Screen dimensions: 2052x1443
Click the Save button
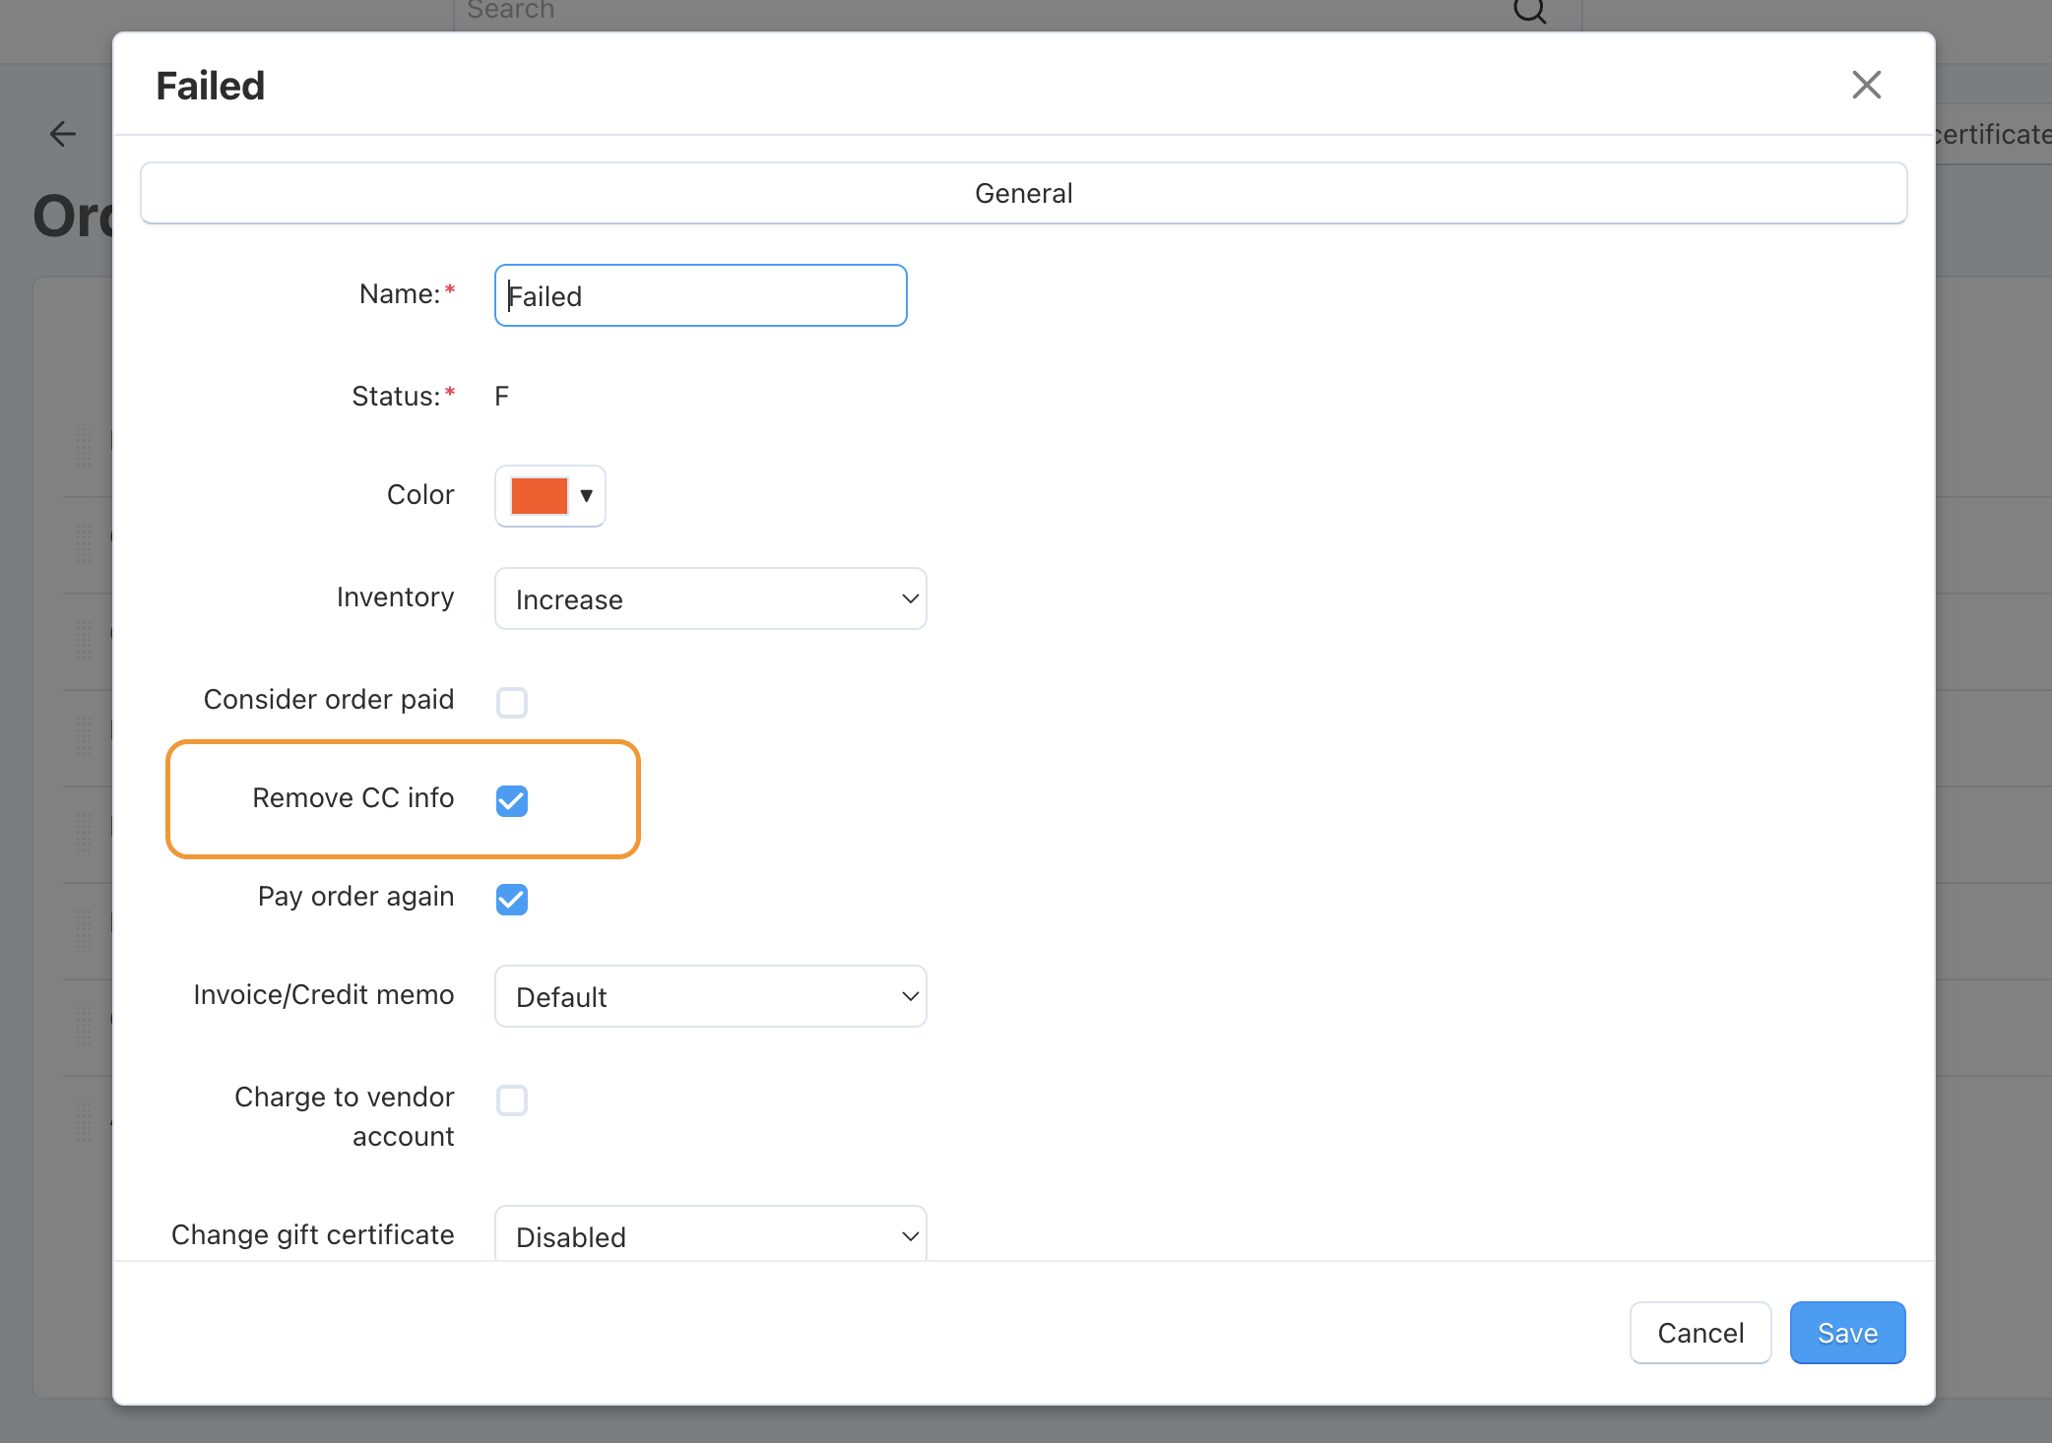(x=1847, y=1333)
